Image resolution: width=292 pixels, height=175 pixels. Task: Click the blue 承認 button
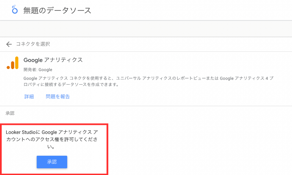52,162
